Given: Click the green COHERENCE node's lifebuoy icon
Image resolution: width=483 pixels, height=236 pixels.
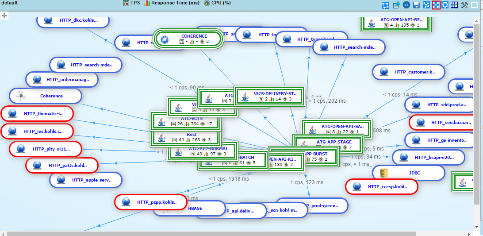Looking at the screenshot, I should click(x=165, y=39).
